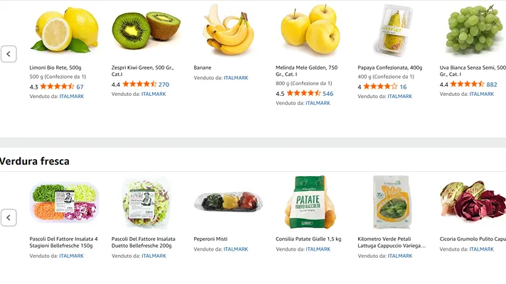Open the Papaya Confezionata product image
The height and width of the screenshot is (284, 506).
click(x=392, y=31)
